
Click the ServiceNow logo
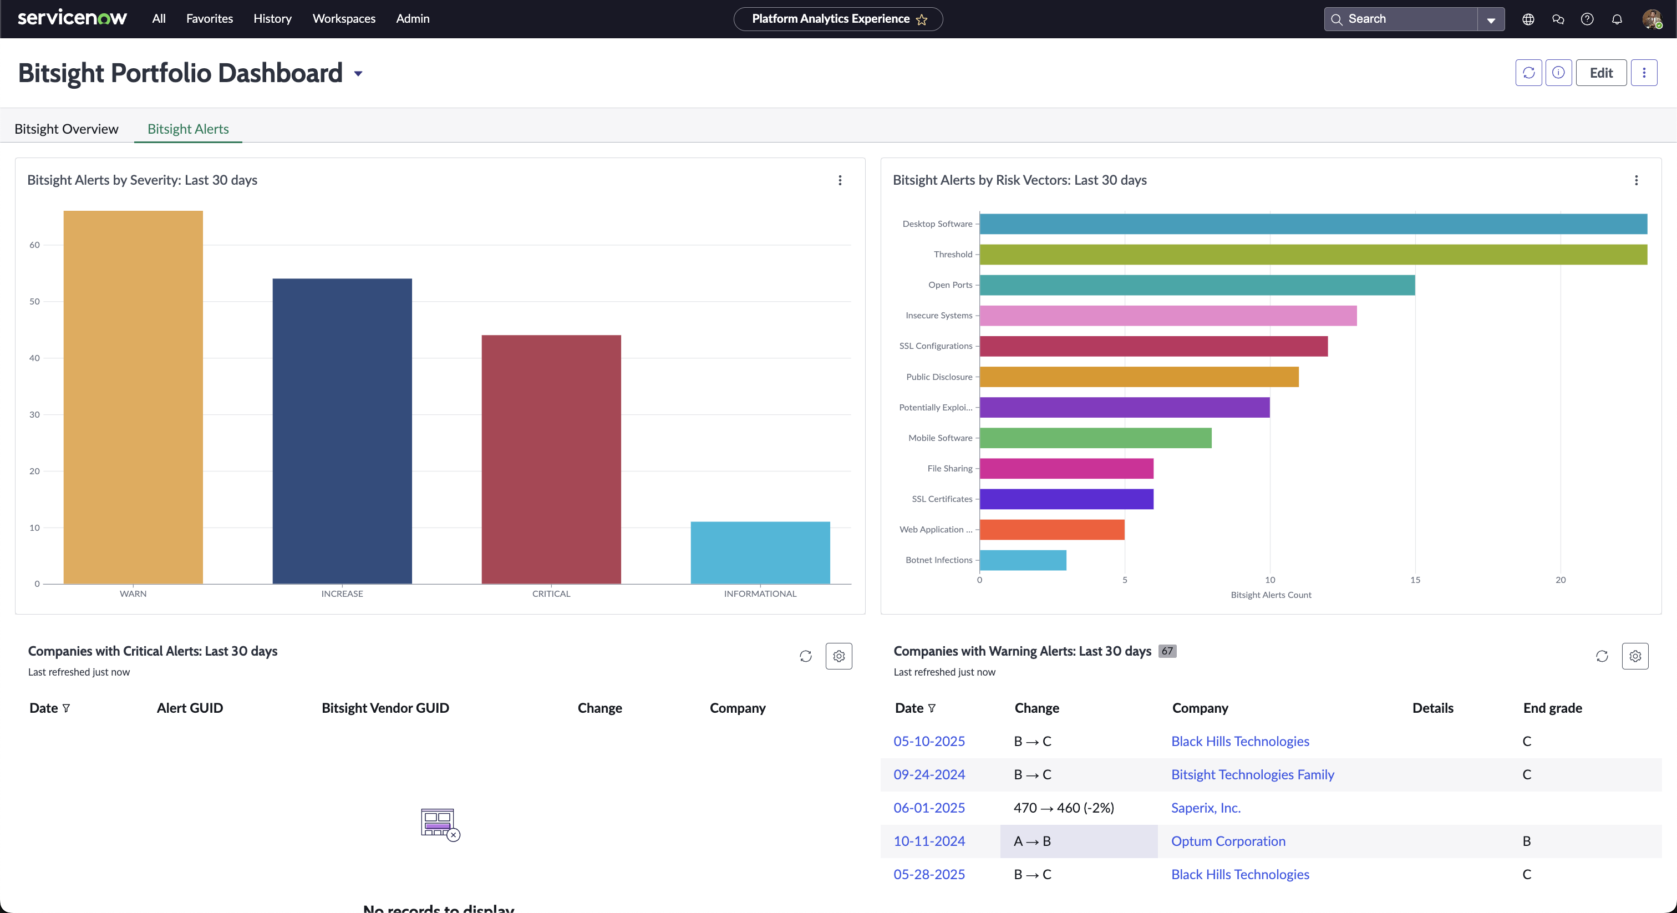click(x=72, y=18)
